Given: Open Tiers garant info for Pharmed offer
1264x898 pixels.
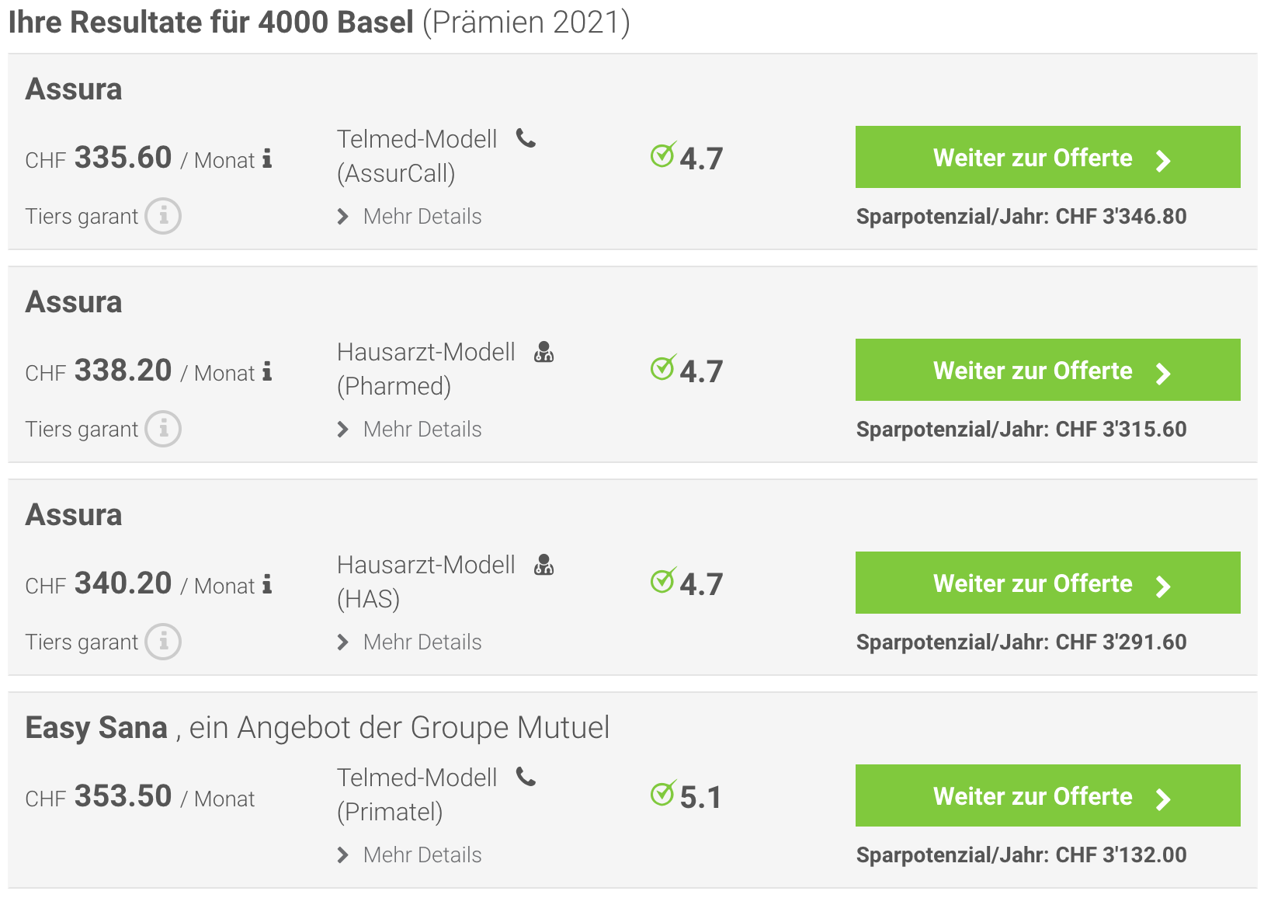Looking at the screenshot, I should (163, 429).
